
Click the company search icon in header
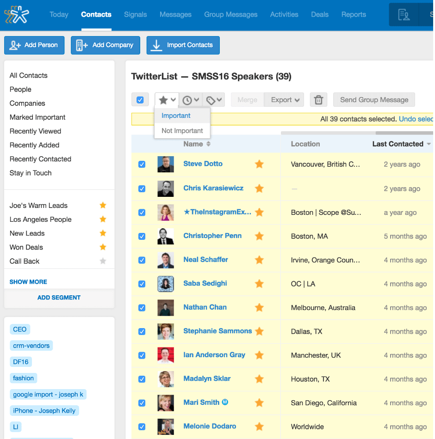(x=404, y=15)
